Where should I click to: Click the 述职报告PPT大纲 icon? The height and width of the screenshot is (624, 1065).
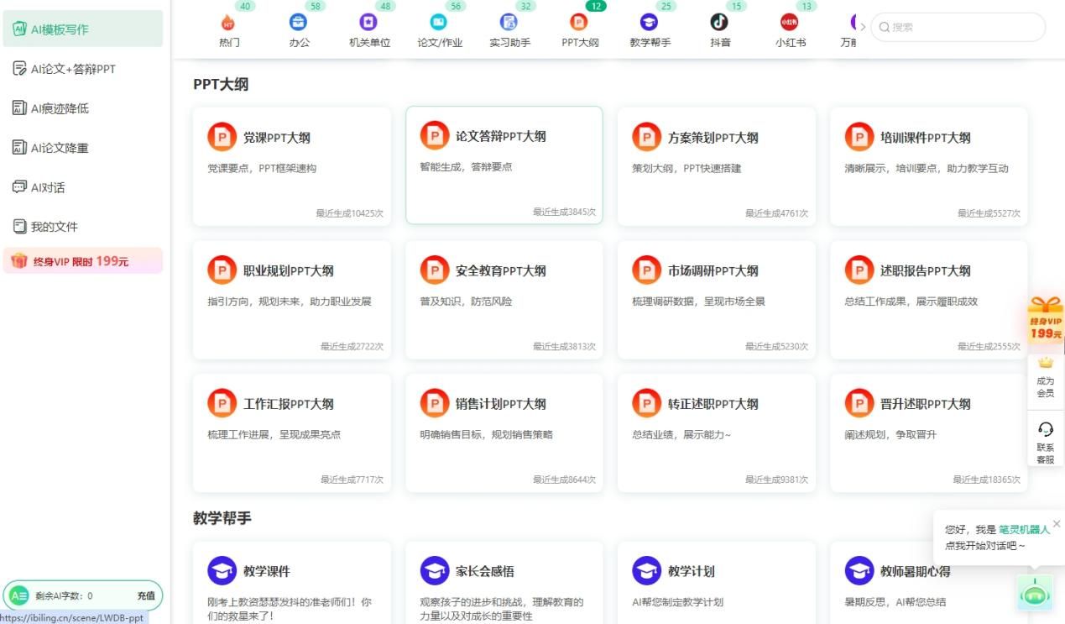tap(859, 270)
